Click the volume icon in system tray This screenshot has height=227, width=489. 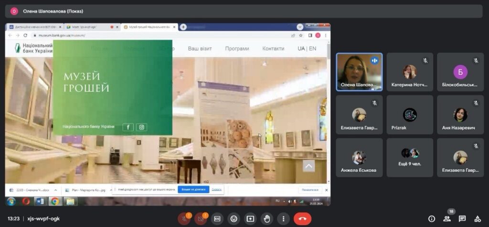click(290, 201)
